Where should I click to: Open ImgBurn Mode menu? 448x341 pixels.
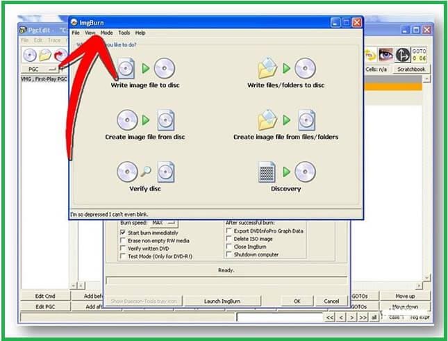106,33
